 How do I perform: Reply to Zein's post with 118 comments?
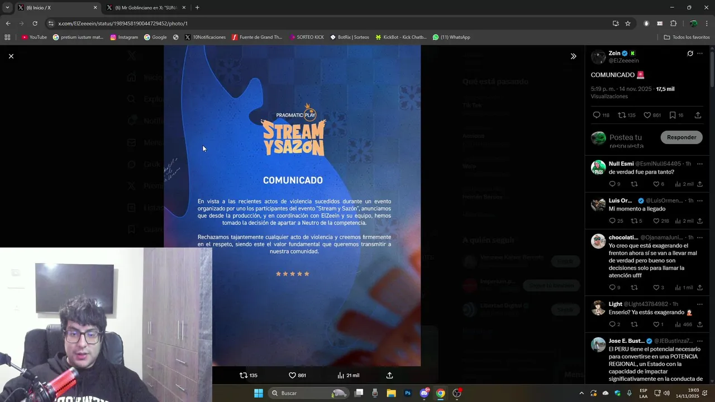[601, 115]
